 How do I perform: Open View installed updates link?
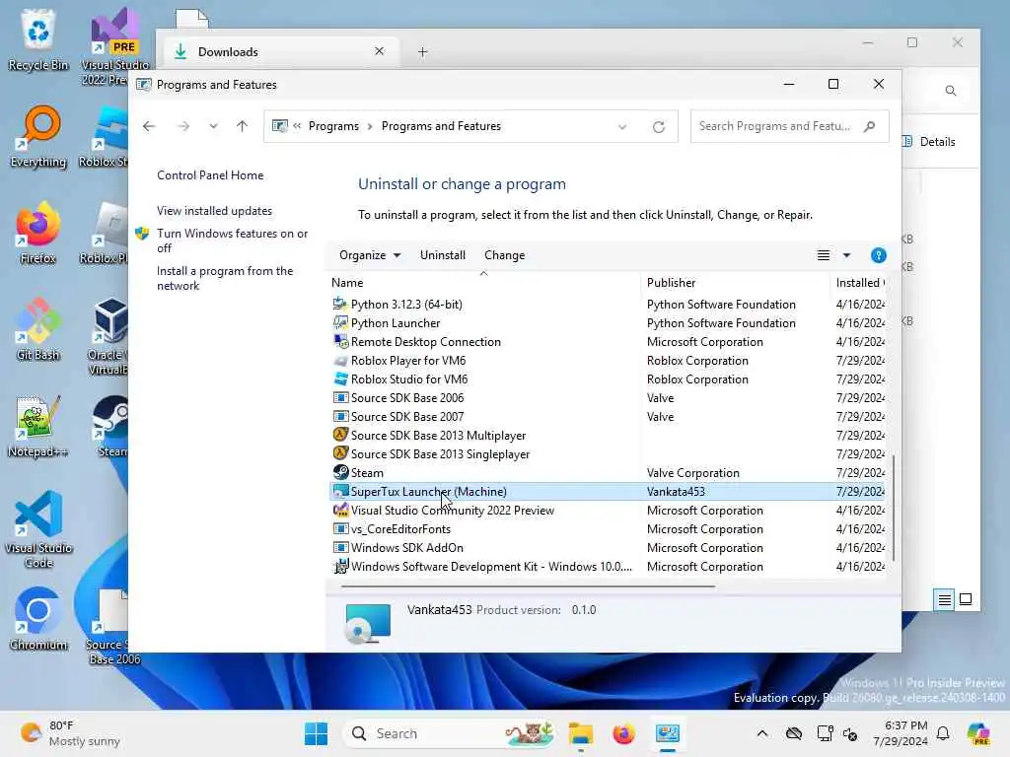[214, 211]
